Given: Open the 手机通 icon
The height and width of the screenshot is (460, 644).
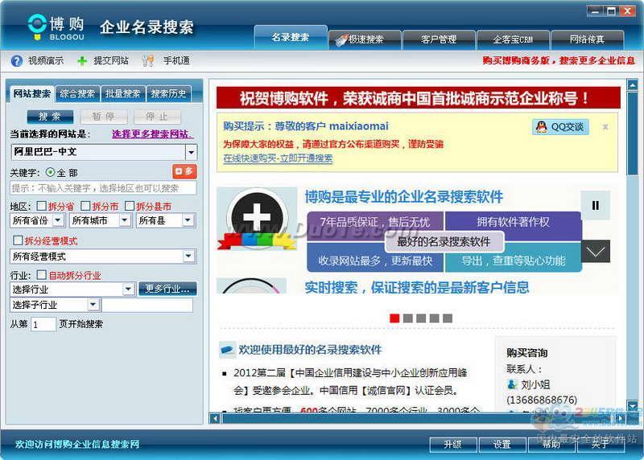Looking at the screenshot, I should [x=147, y=61].
